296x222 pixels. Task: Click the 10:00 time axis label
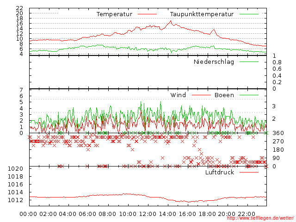point(128,214)
